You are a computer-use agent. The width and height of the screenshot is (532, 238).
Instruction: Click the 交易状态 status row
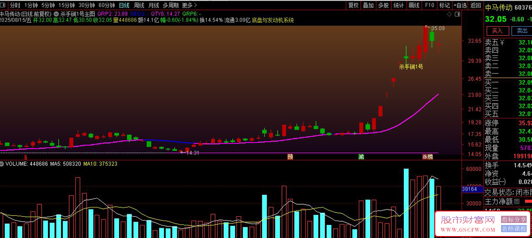click(x=508, y=193)
